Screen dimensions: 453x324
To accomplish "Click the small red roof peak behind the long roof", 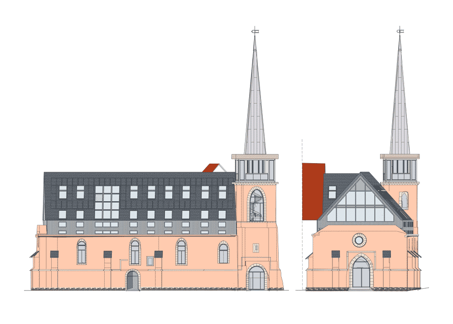I will (211, 168).
